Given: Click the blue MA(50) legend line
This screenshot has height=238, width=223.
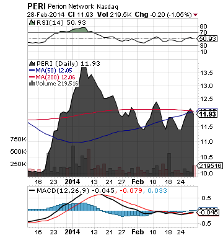Looking at the screenshot, I should (x=32, y=71).
